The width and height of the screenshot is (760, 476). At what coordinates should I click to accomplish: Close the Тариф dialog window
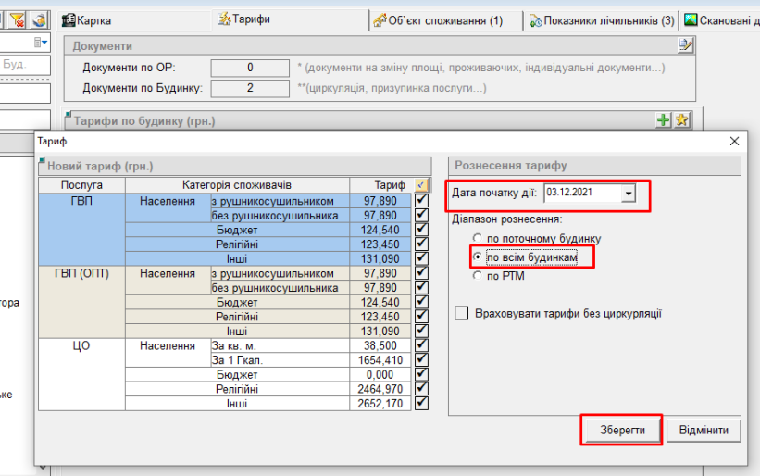[735, 141]
